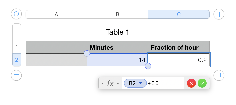Image resolution: width=236 pixels, height=105 pixels.
Task: Click the cell containing 14
Action: point(117,60)
